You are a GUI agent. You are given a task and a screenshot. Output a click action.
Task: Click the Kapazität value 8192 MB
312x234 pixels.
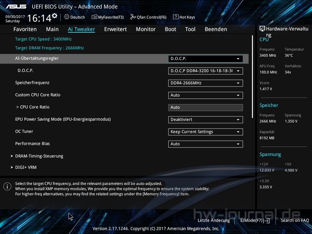(x=267, y=138)
